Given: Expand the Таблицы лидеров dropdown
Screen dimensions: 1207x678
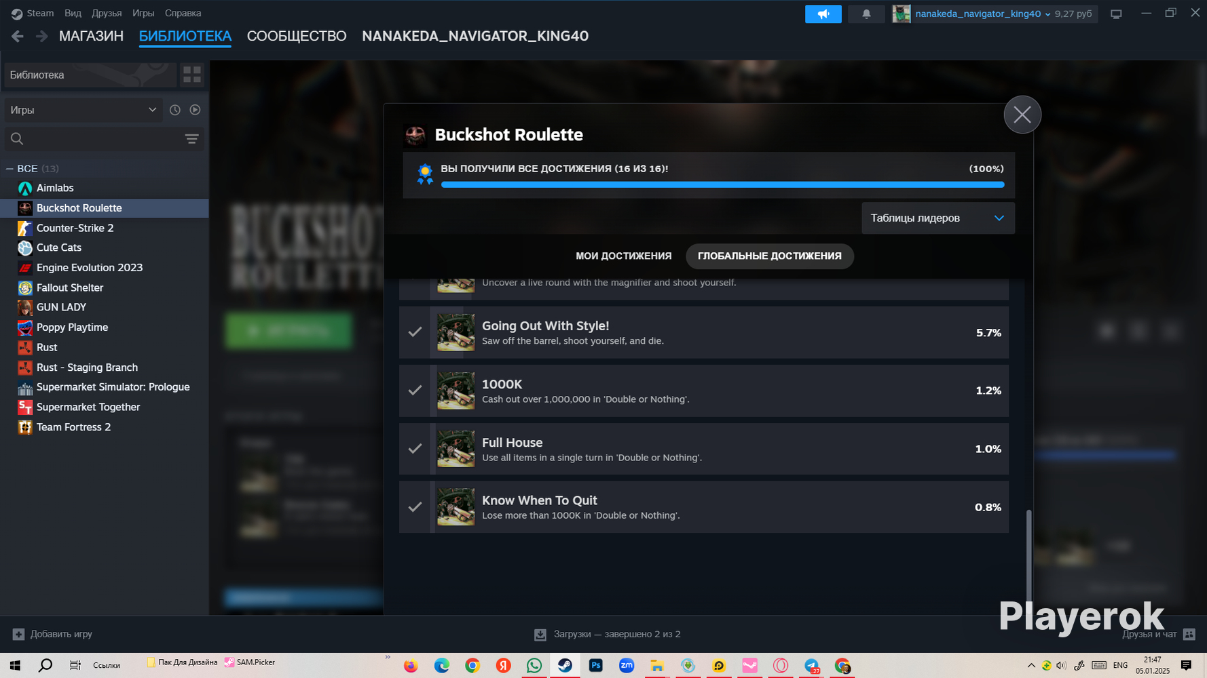Looking at the screenshot, I should 938,218.
